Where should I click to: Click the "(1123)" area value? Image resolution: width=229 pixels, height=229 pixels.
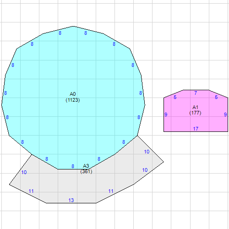tap(73, 100)
